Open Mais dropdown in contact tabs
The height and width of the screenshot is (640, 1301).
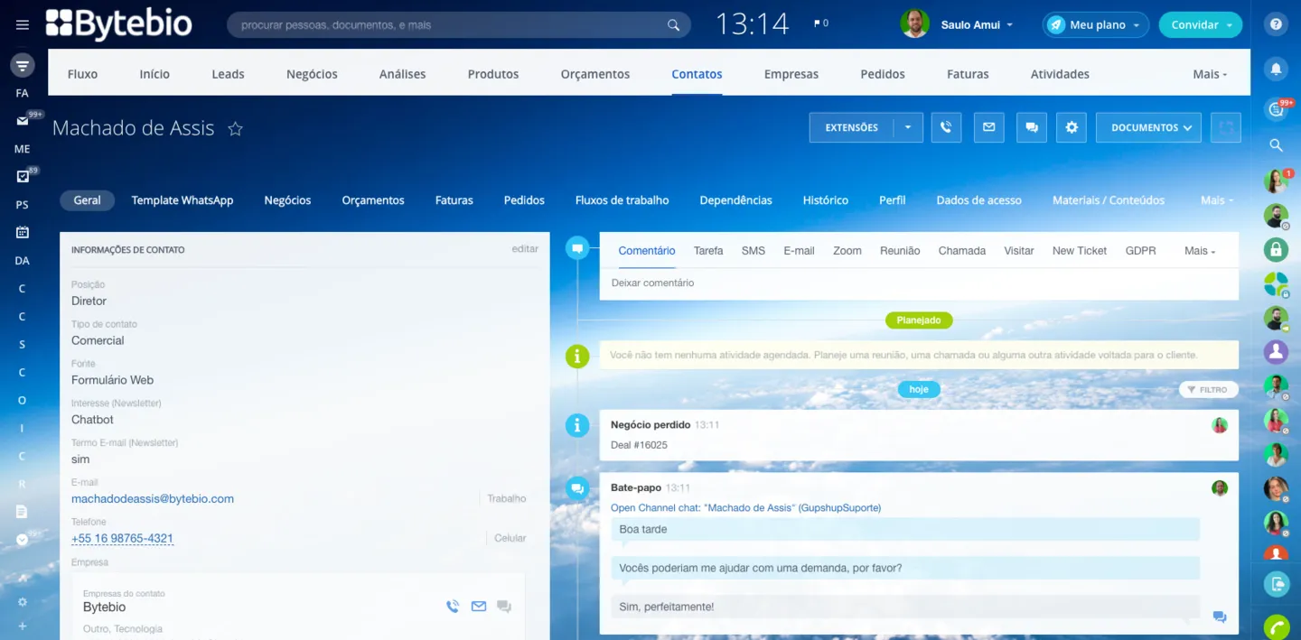[1217, 200]
